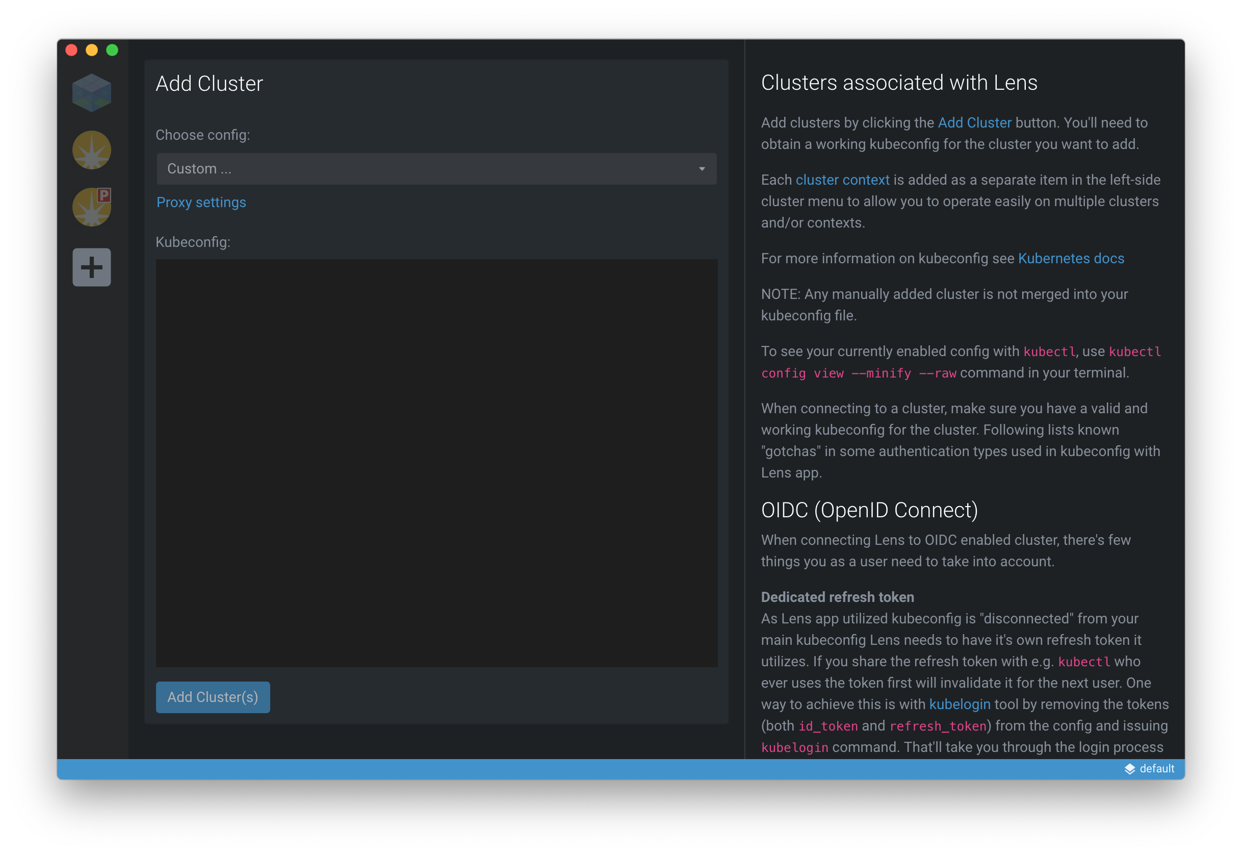Click the default workspace layers icon
Viewport: 1242px width, 855px height.
pyautogui.click(x=1130, y=769)
